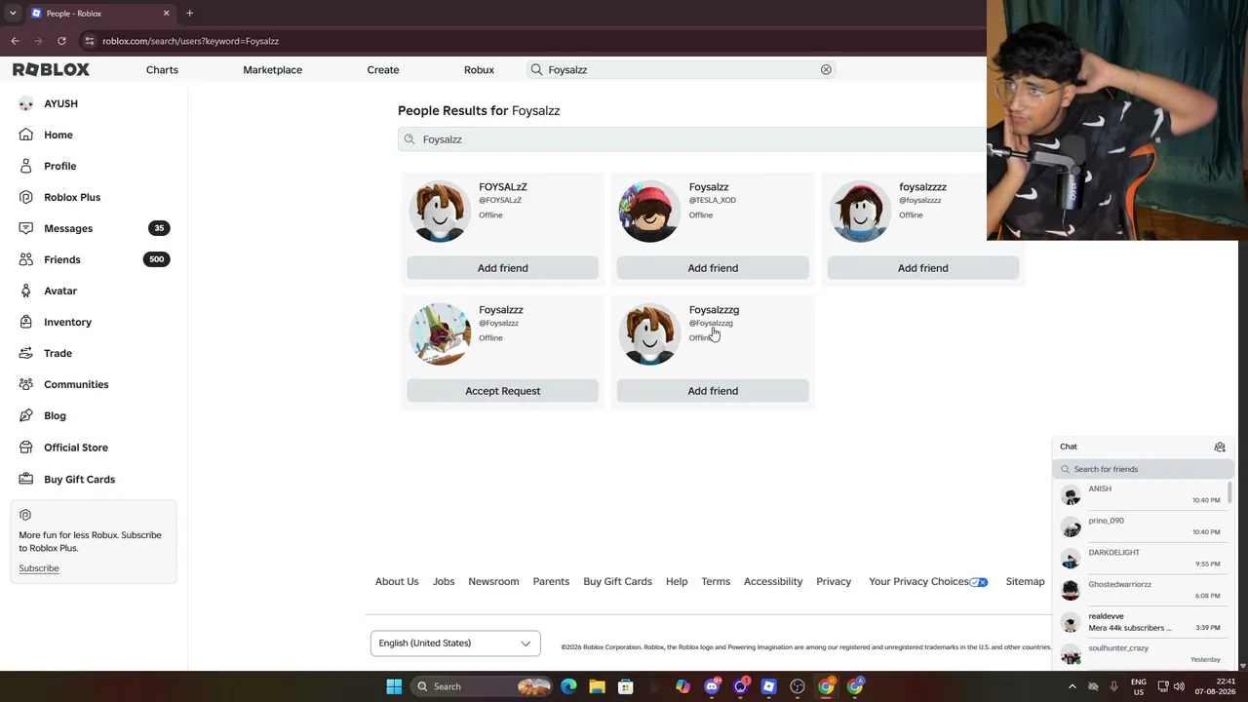Click the magnifier icon in top search bar
This screenshot has height=702, width=1248.
536,69
